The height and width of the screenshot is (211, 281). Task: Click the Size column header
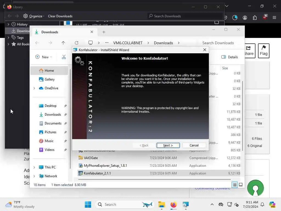[x=225, y=68]
